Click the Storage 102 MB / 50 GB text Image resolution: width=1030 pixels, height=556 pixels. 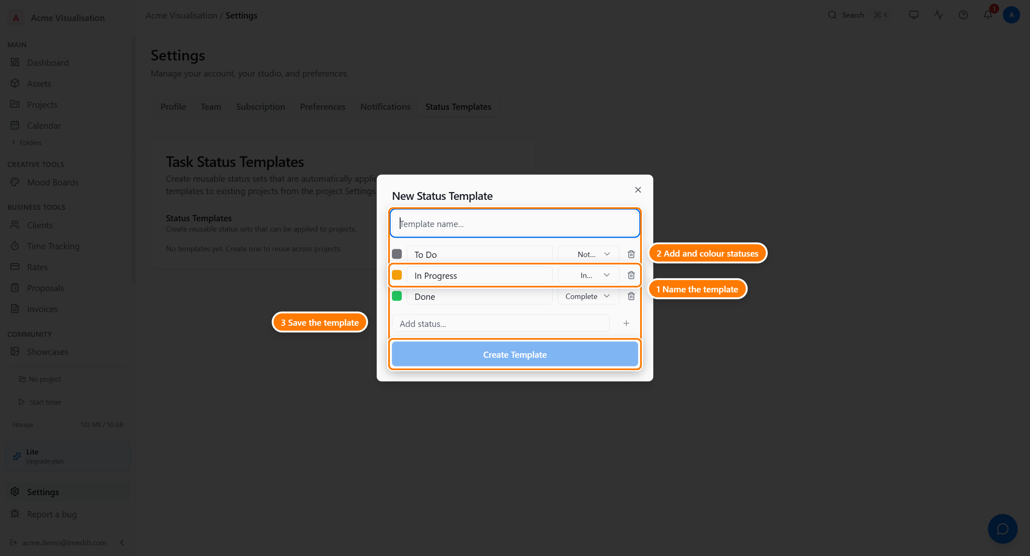(x=68, y=424)
